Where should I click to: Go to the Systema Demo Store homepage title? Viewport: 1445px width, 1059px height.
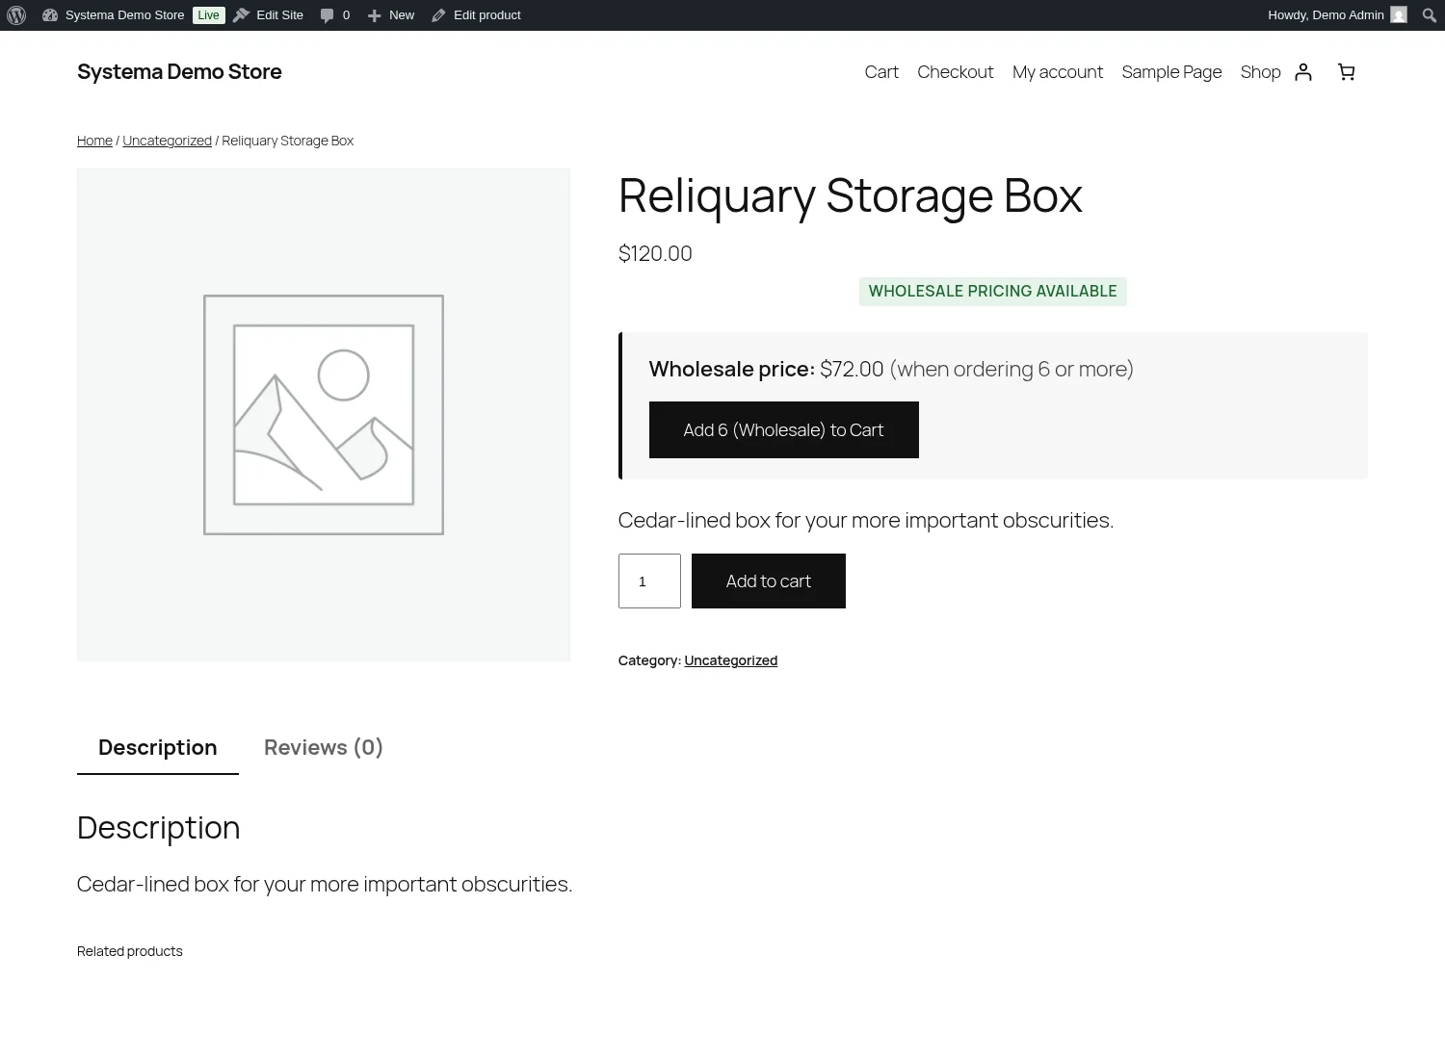pos(179,72)
